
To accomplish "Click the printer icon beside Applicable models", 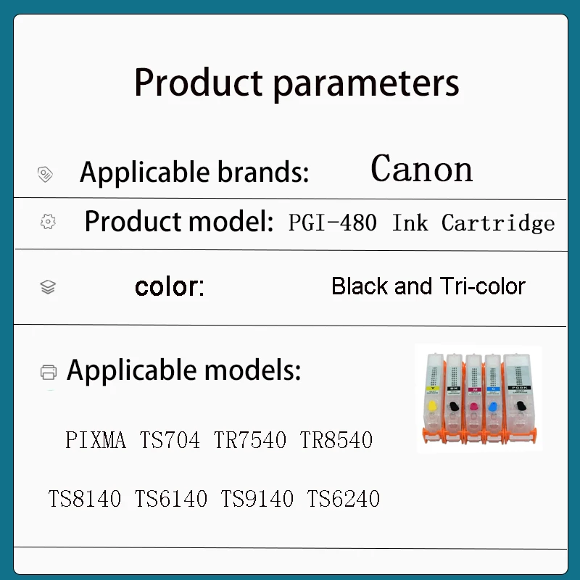I will click(x=49, y=373).
